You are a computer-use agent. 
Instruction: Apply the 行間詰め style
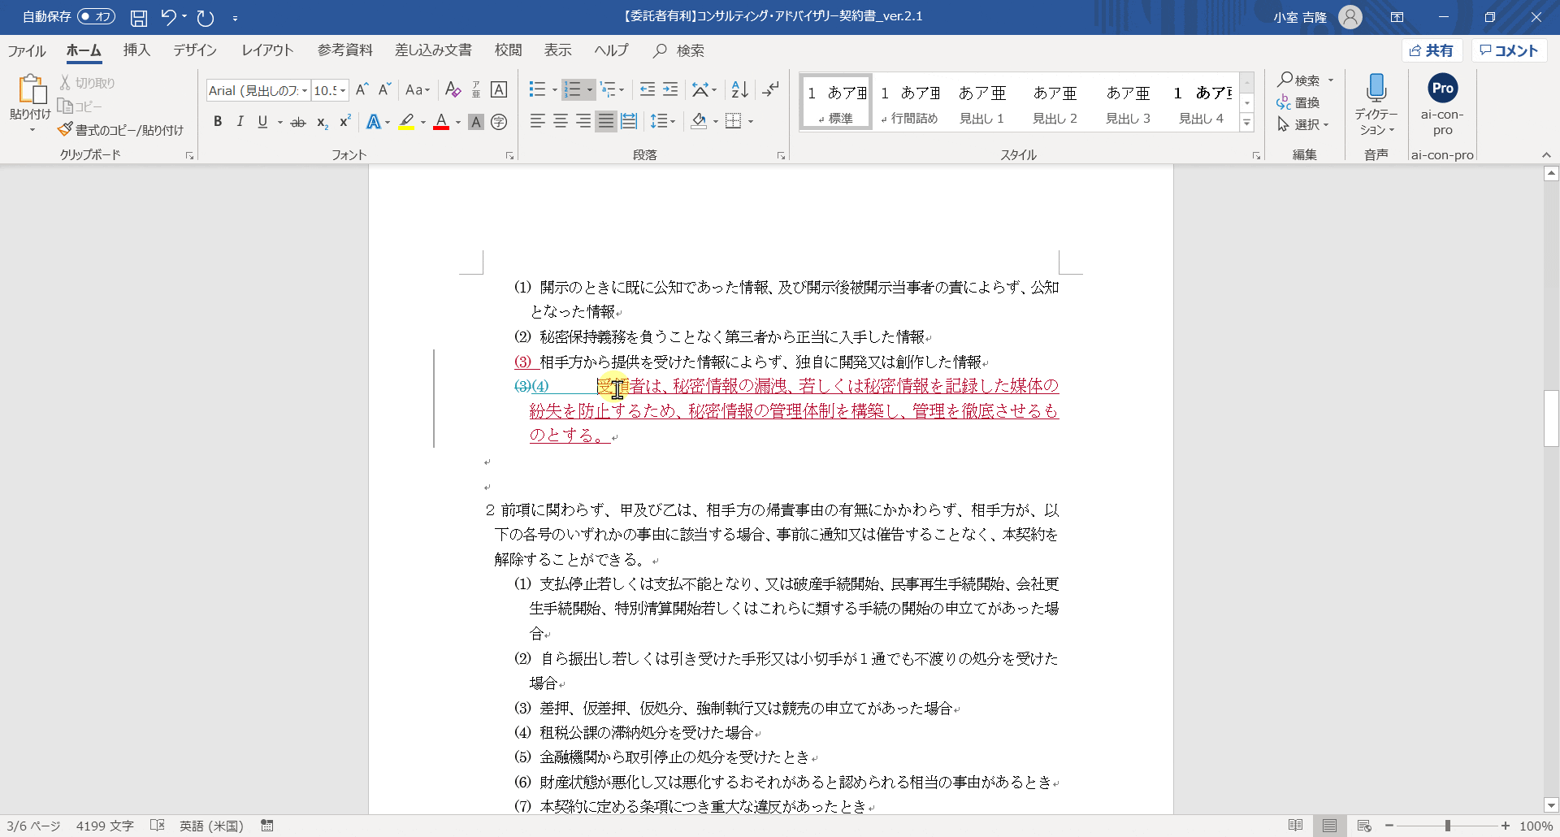(x=910, y=103)
